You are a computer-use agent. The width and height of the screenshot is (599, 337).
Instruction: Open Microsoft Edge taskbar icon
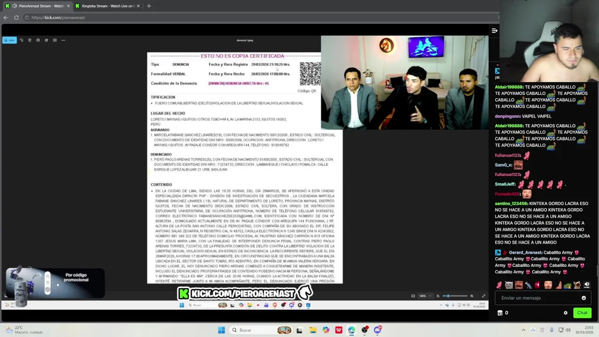click(x=351, y=330)
